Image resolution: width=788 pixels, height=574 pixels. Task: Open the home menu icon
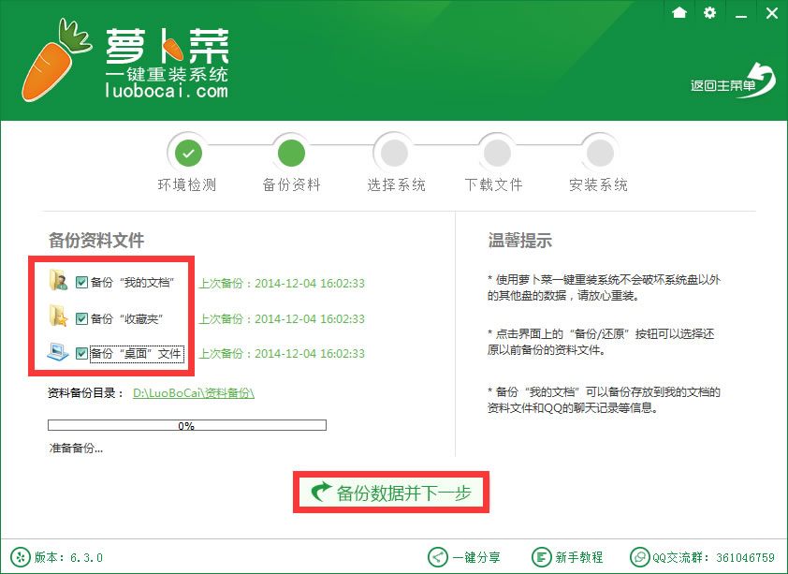pyautogui.click(x=679, y=14)
